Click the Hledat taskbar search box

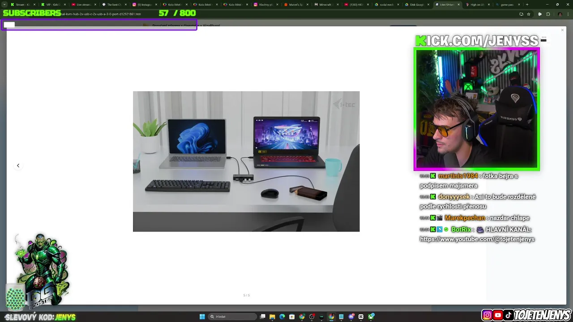coord(232,317)
